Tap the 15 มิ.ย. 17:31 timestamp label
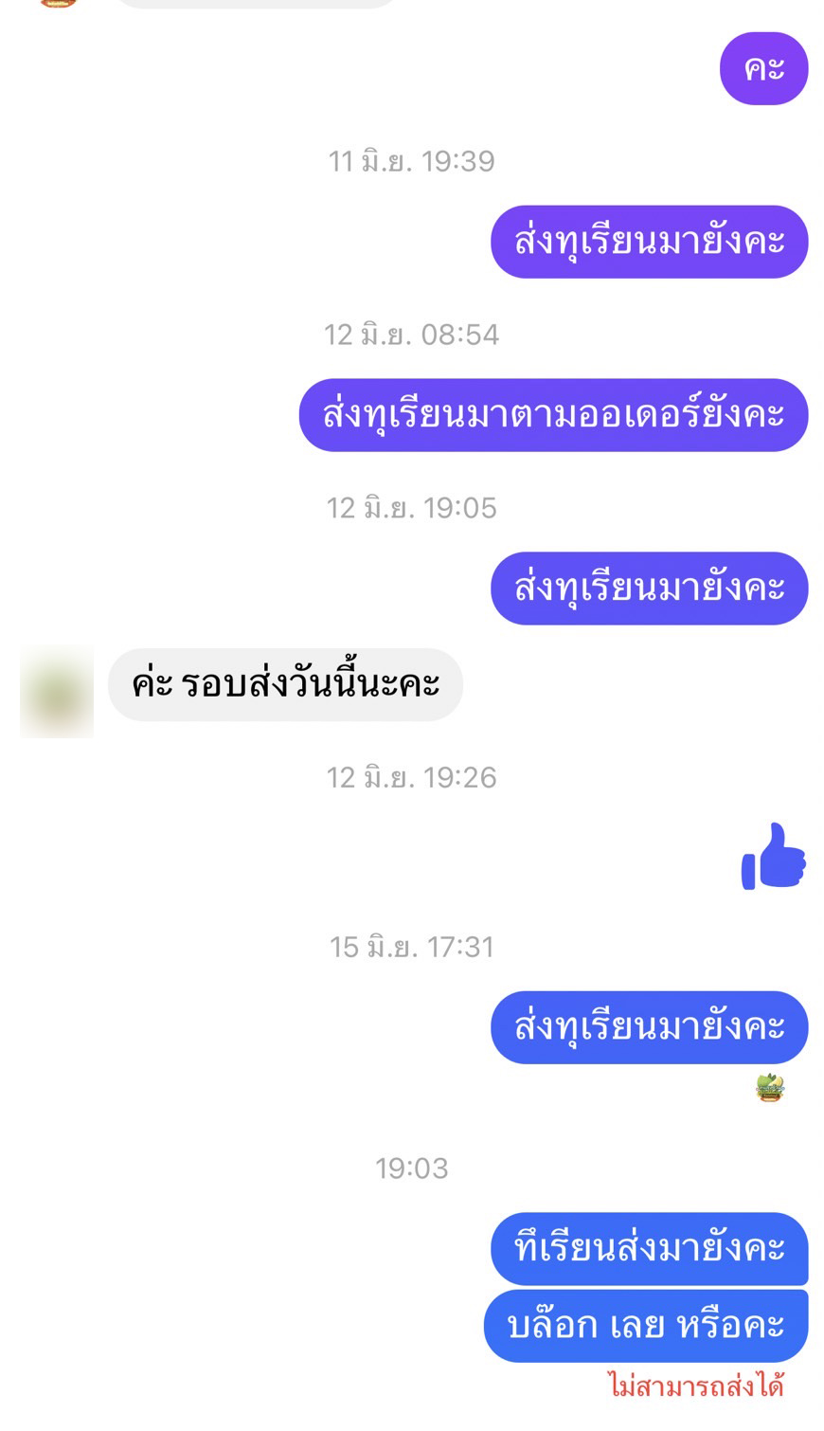Screen dimensions: 824x1431 [x=412, y=947]
